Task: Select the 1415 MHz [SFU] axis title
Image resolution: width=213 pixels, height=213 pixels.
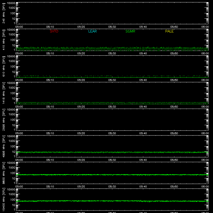Action: [x=3, y=93]
